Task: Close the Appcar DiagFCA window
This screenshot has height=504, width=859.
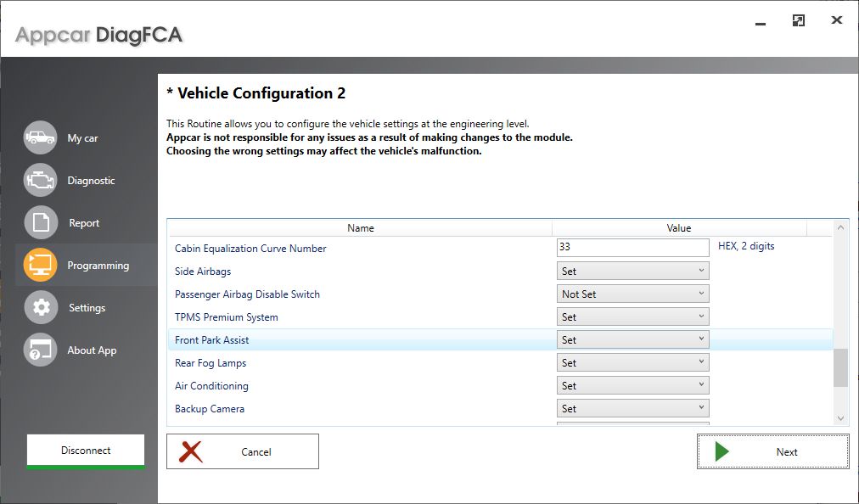Action: [837, 20]
